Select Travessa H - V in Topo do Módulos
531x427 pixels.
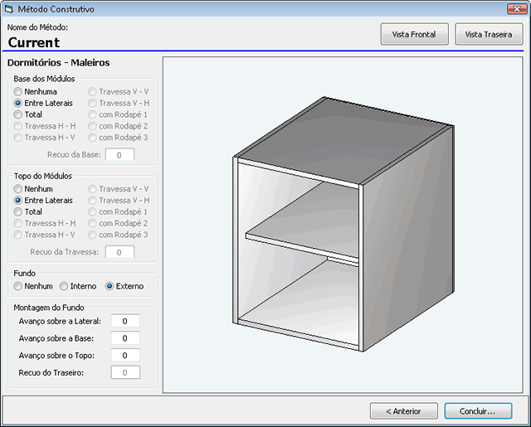click(44, 235)
